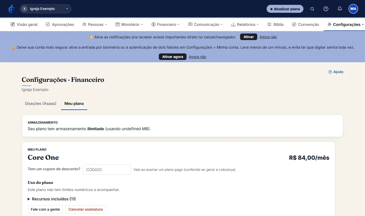
Task: Open the Convenção compass item
Action: coord(305,24)
